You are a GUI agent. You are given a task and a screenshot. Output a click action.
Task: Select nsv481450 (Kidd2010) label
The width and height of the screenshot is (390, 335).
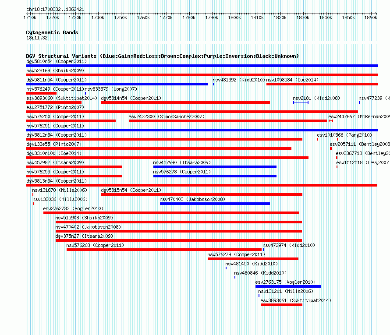point(252,264)
